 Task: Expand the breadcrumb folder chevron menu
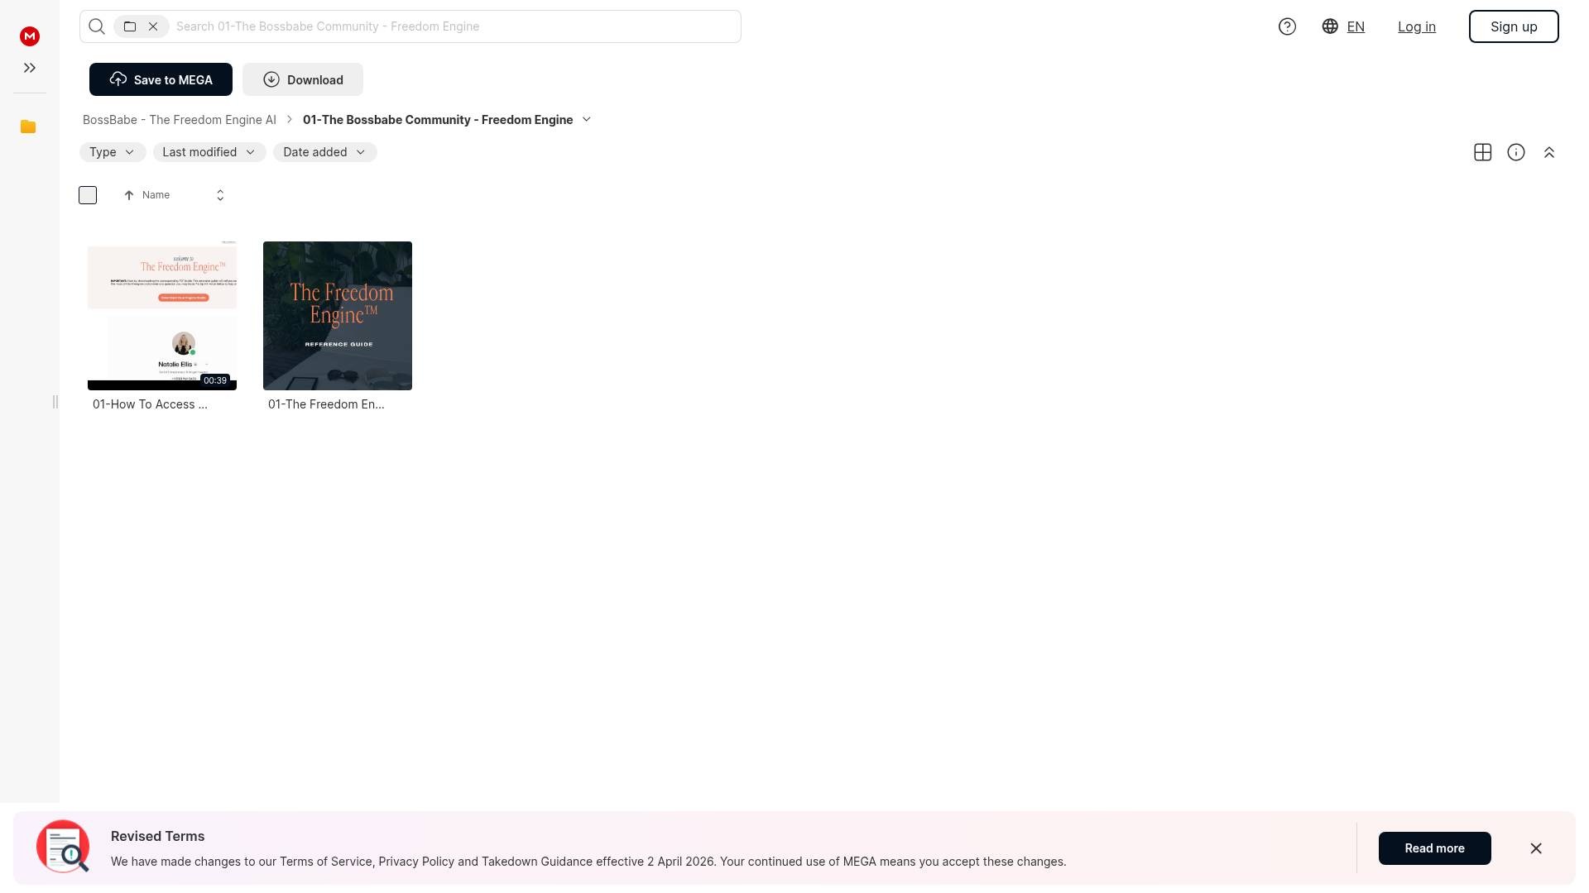point(587,119)
